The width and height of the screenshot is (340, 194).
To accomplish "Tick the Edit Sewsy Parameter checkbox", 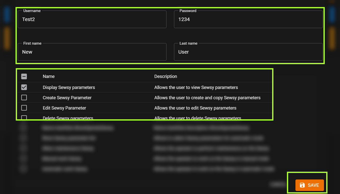I will click(24, 108).
